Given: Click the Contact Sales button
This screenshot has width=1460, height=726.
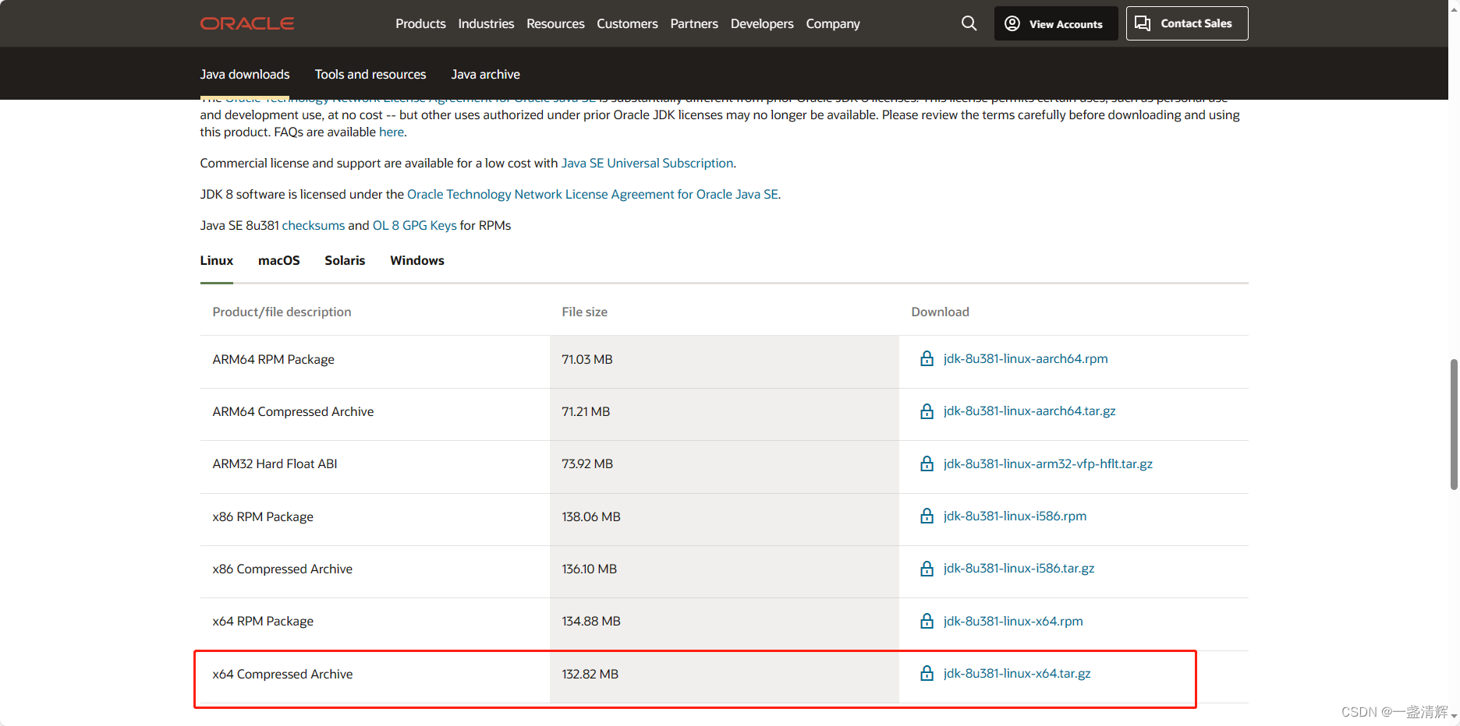Looking at the screenshot, I should (1187, 23).
